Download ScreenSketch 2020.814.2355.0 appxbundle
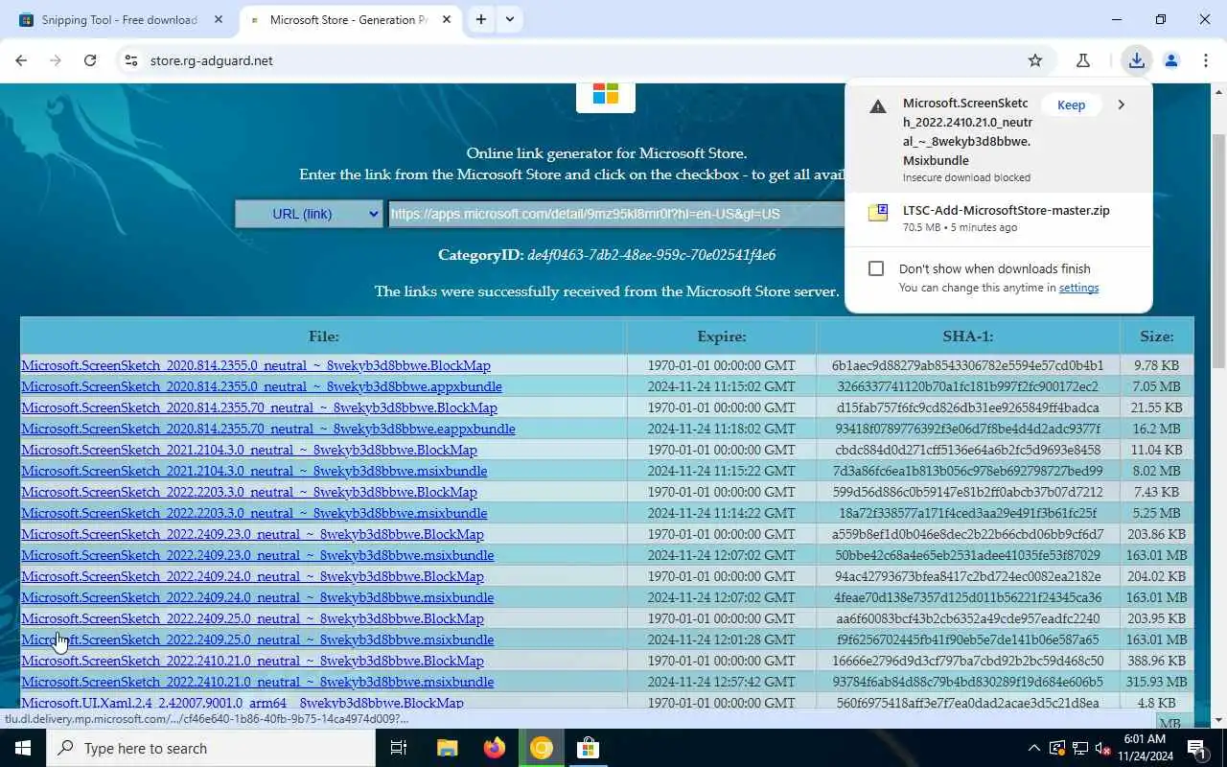Image resolution: width=1227 pixels, height=767 pixels. click(x=262, y=386)
